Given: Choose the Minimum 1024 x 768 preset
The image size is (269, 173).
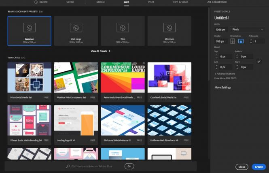Looking at the screenshot, I should pyautogui.click(x=169, y=31).
